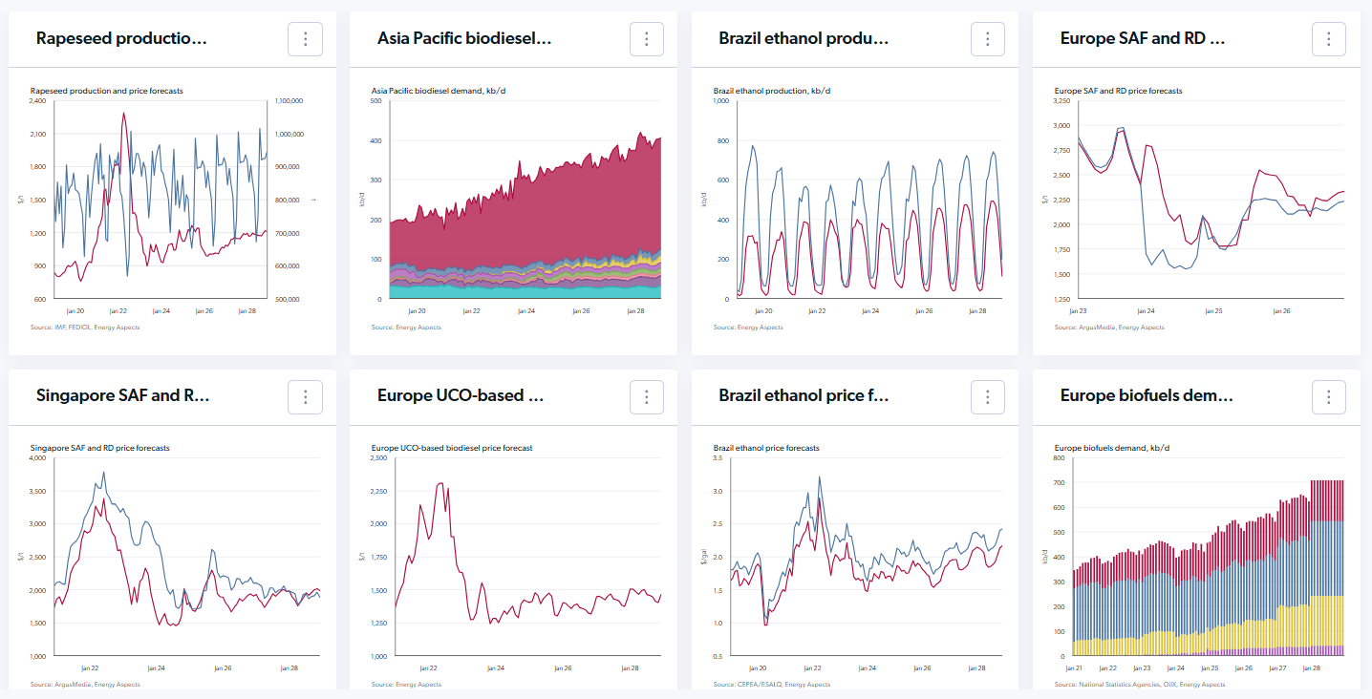Image resolution: width=1372 pixels, height=699 pixels.
Task: Open options for Europe SAF and RD card
Action: pyautogui.click(x=1329, y=39)
